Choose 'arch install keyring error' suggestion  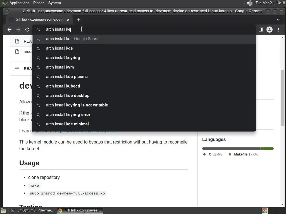click(x=144, y=115)
